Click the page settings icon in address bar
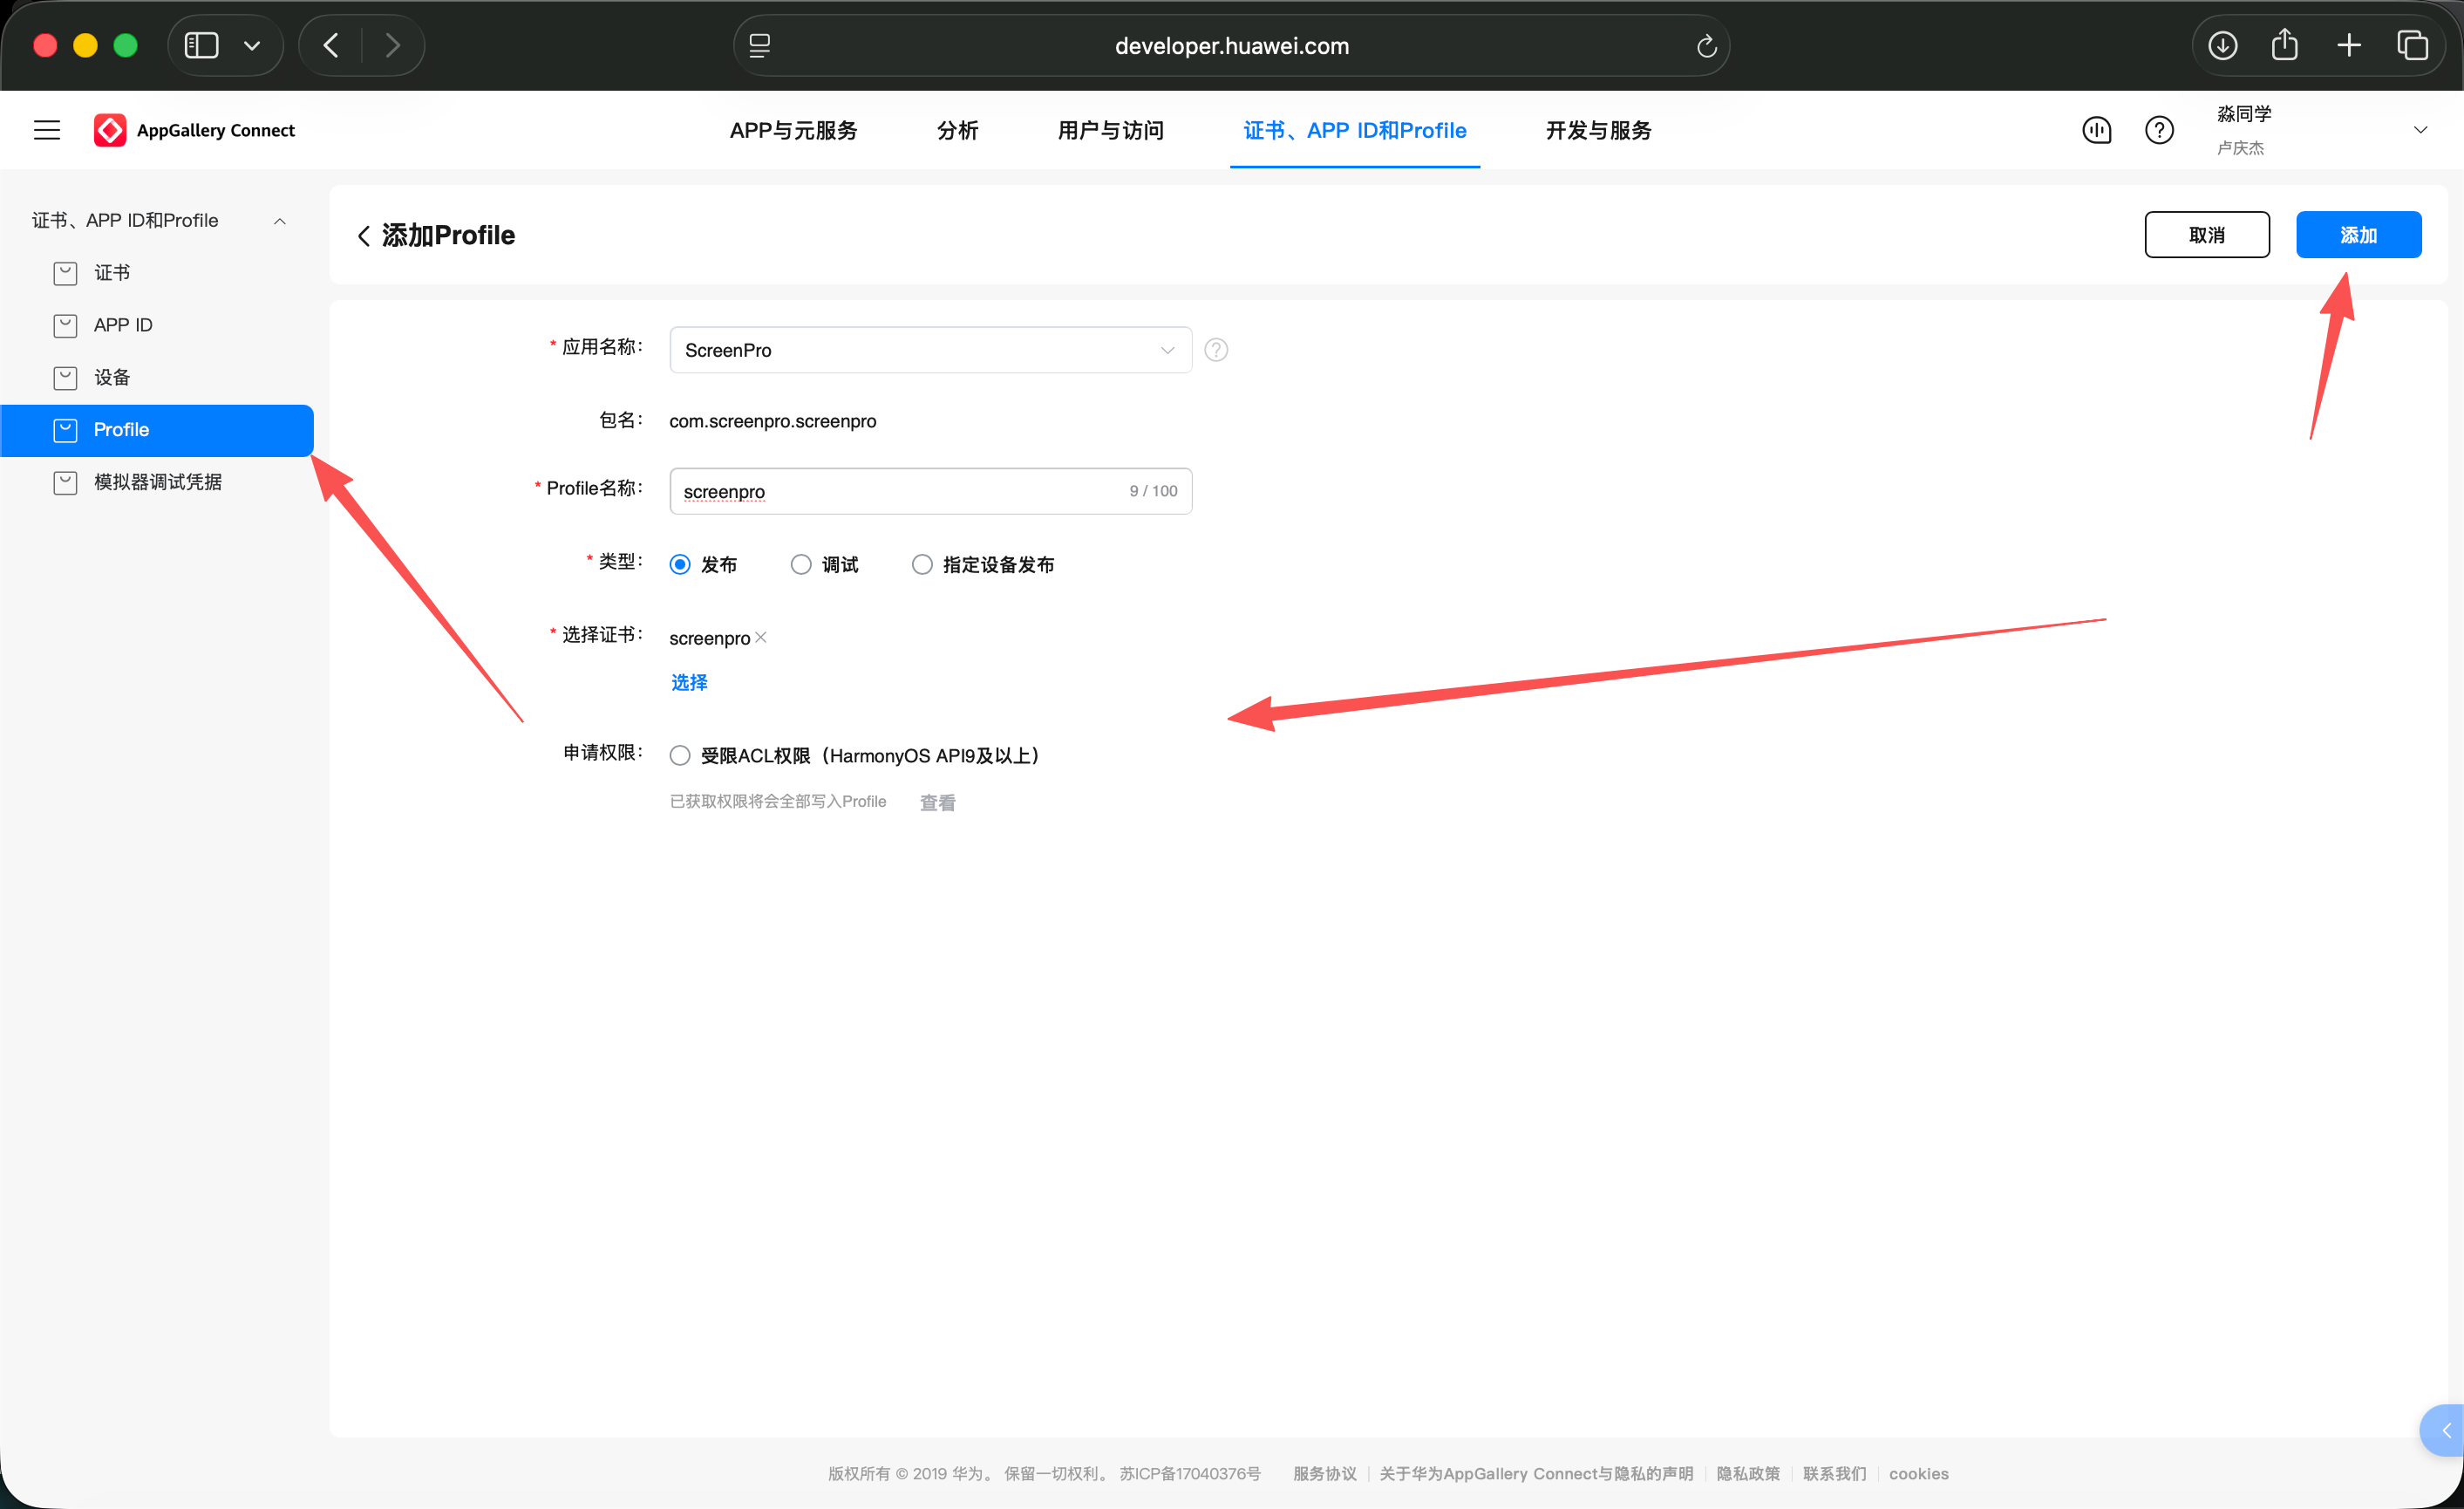 760,46
